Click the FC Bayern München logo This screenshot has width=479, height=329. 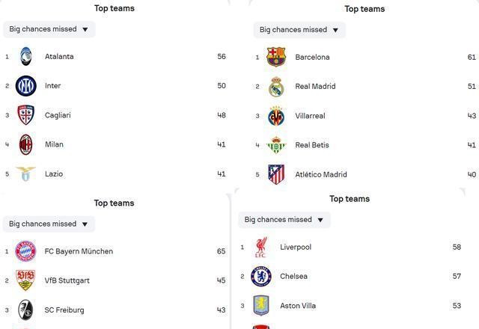coord(25,251)
